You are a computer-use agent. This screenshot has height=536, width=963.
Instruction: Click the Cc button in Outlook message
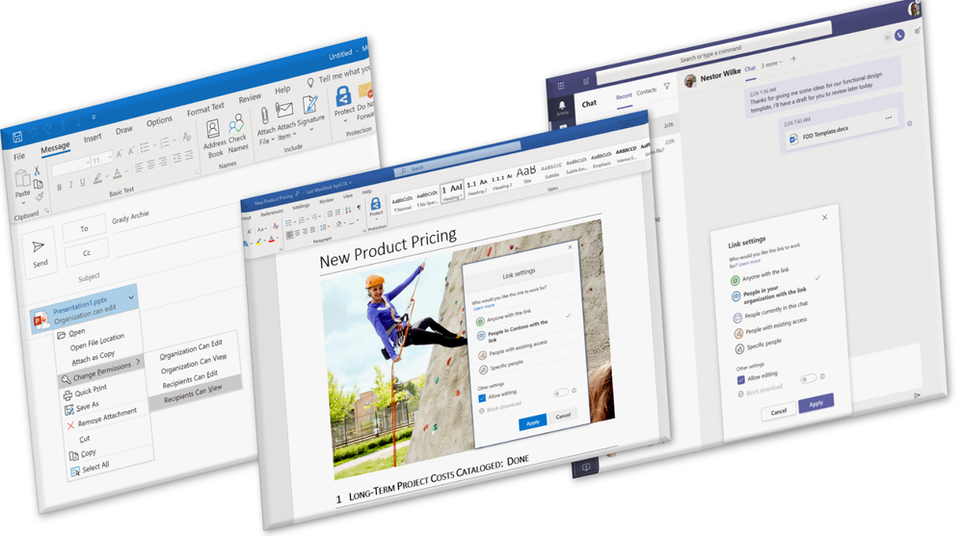pyautogui.click(x=87, y=253)
